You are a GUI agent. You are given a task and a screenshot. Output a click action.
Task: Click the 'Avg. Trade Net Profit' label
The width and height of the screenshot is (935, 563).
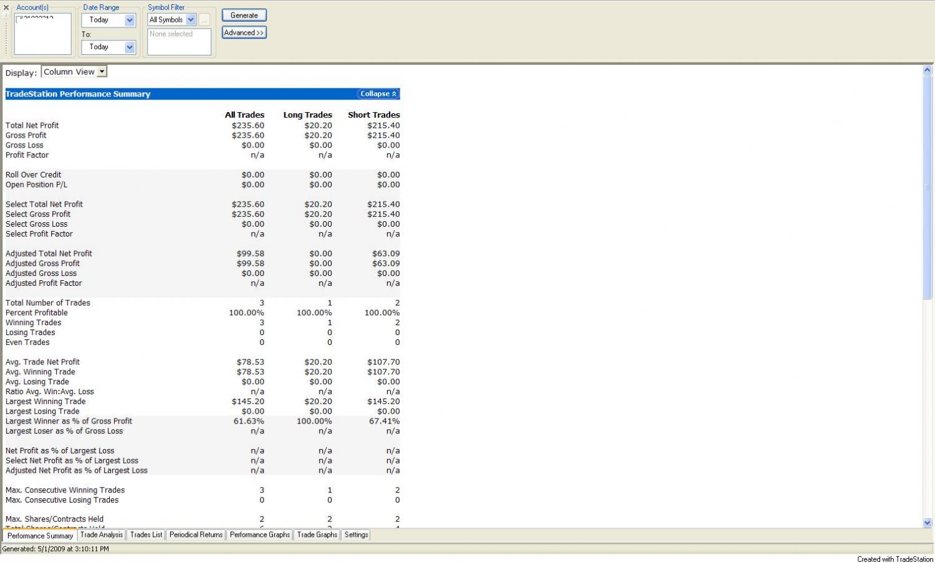click(x=42, y=362)
